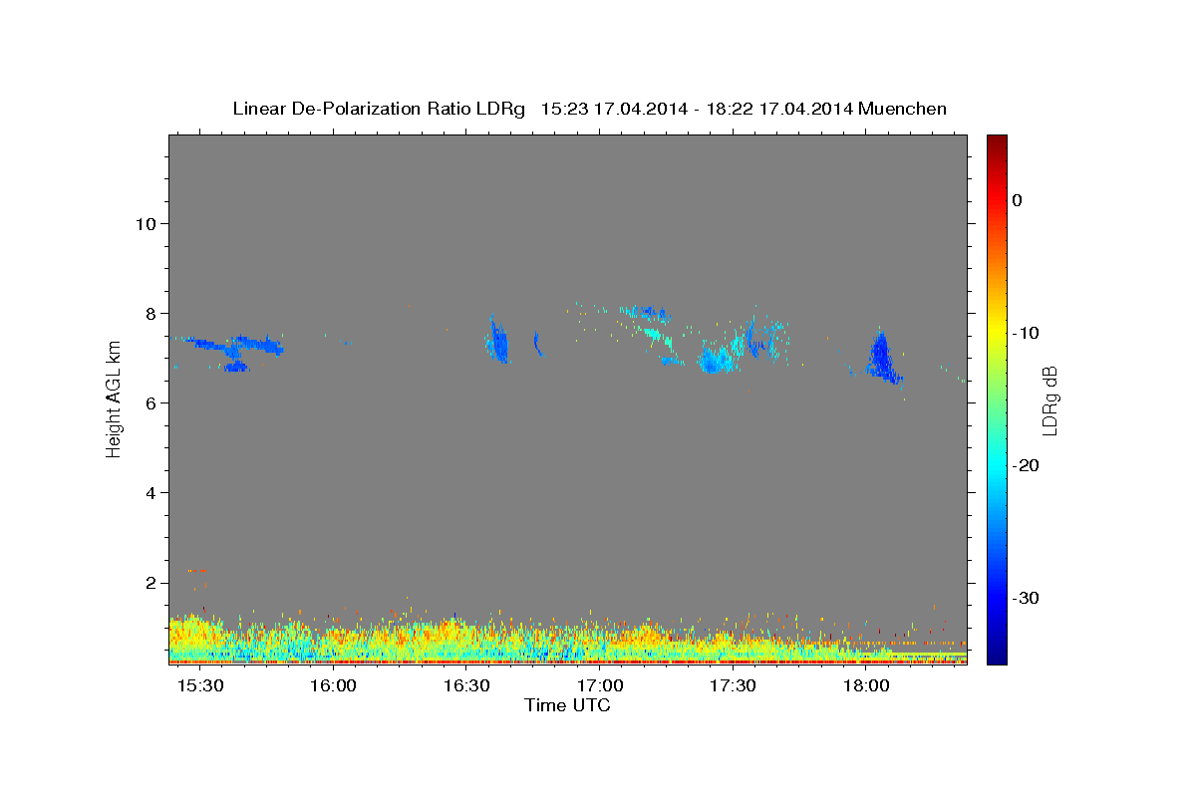
Task: Click the 16:30 time axis label
Action: pos(466,686)
